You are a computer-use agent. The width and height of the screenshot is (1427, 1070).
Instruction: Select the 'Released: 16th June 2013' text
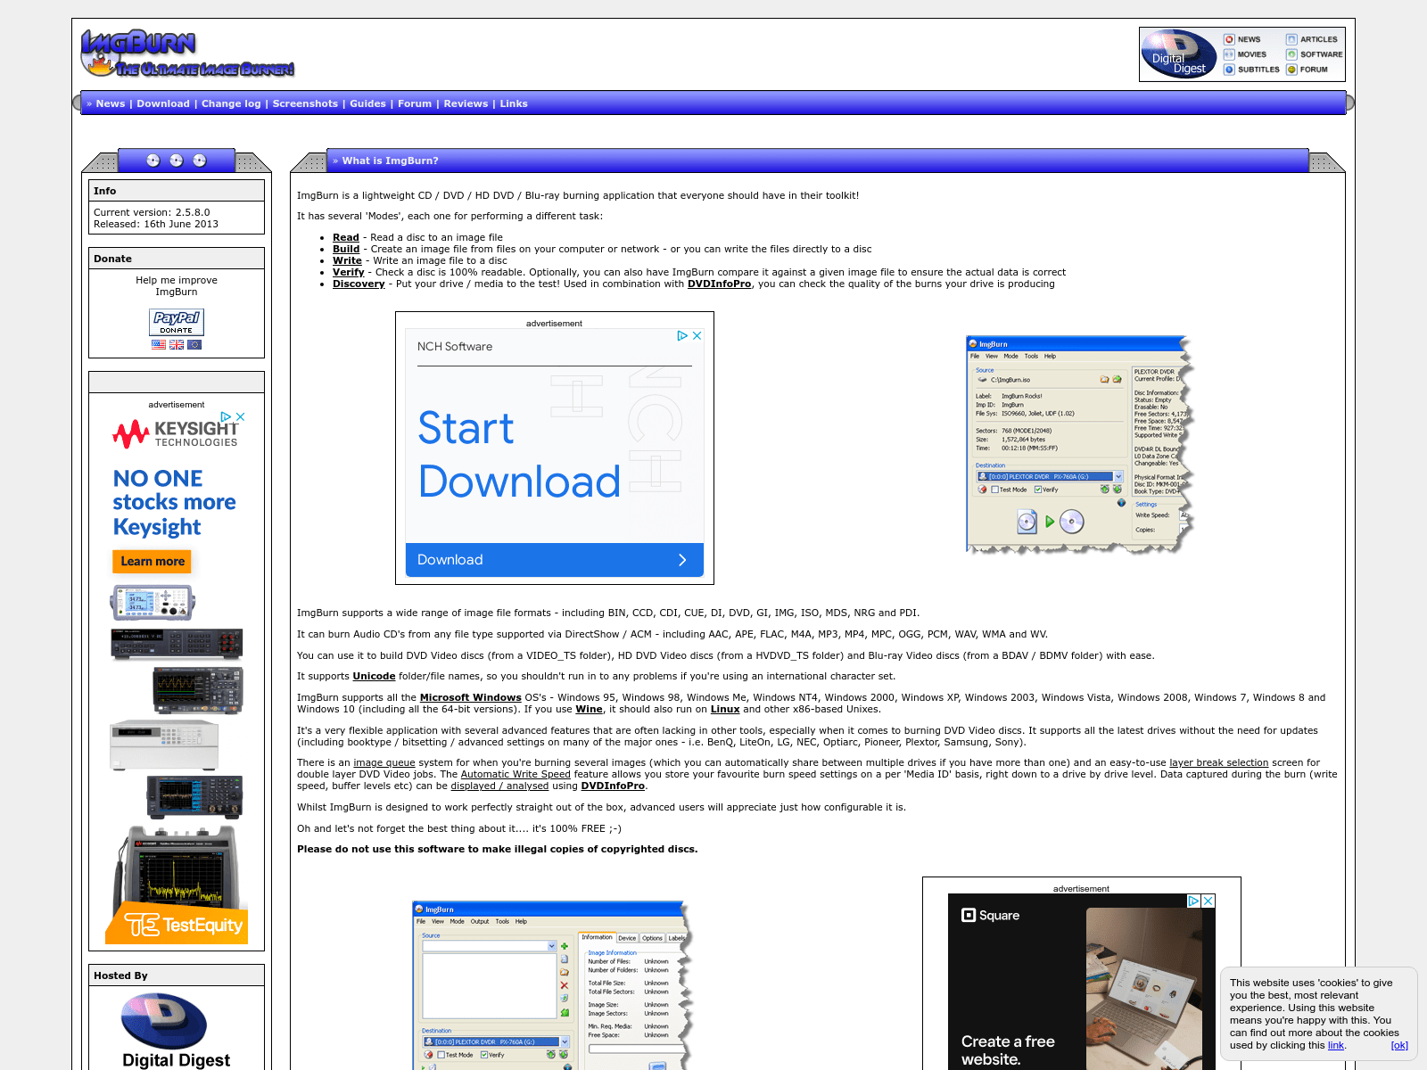[156, 224]
